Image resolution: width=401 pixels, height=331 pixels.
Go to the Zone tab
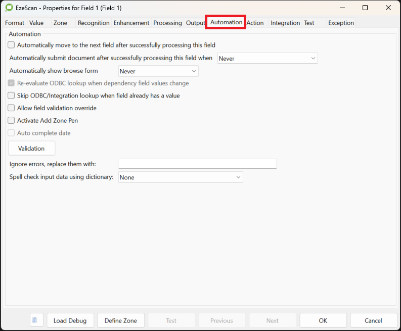(60, 23)
